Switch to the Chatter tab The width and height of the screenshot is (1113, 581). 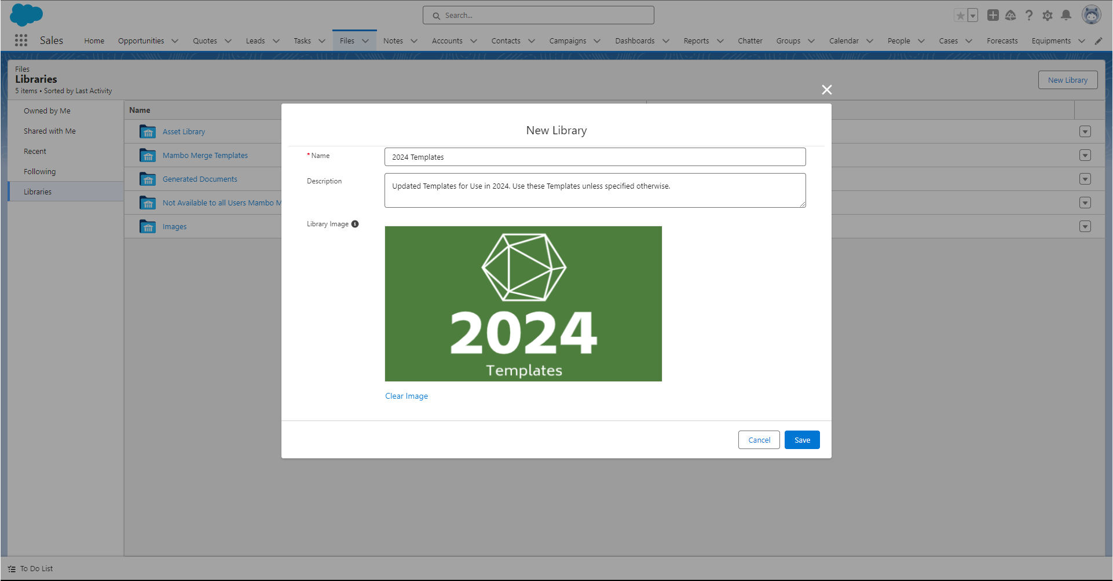tap(750, 41)
